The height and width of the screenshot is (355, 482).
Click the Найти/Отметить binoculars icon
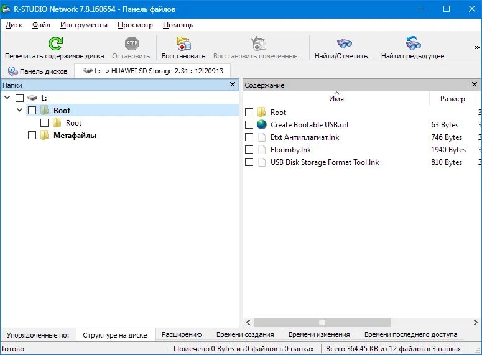(344, 44)
